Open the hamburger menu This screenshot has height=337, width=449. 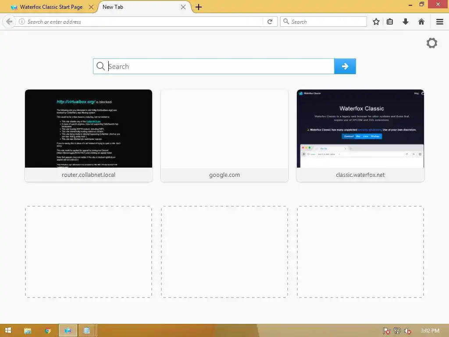[x=440, y=22]
